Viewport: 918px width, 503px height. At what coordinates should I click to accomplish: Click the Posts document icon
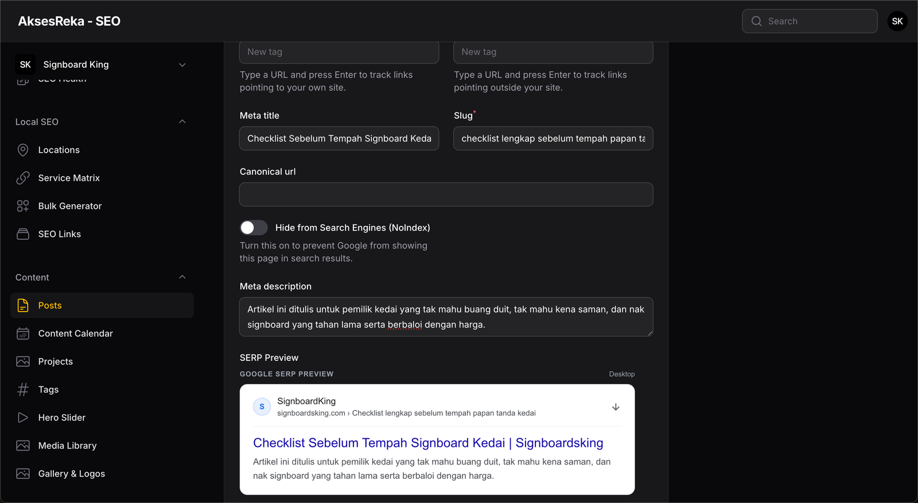pyautogui.click(x=23, y=305)
